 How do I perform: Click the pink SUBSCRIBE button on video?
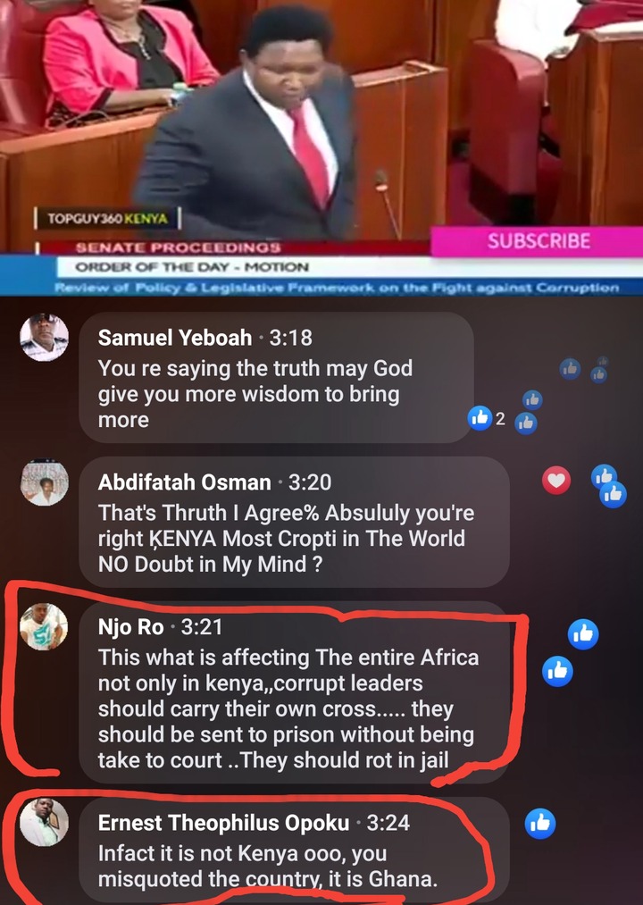(x=537, y=241)
